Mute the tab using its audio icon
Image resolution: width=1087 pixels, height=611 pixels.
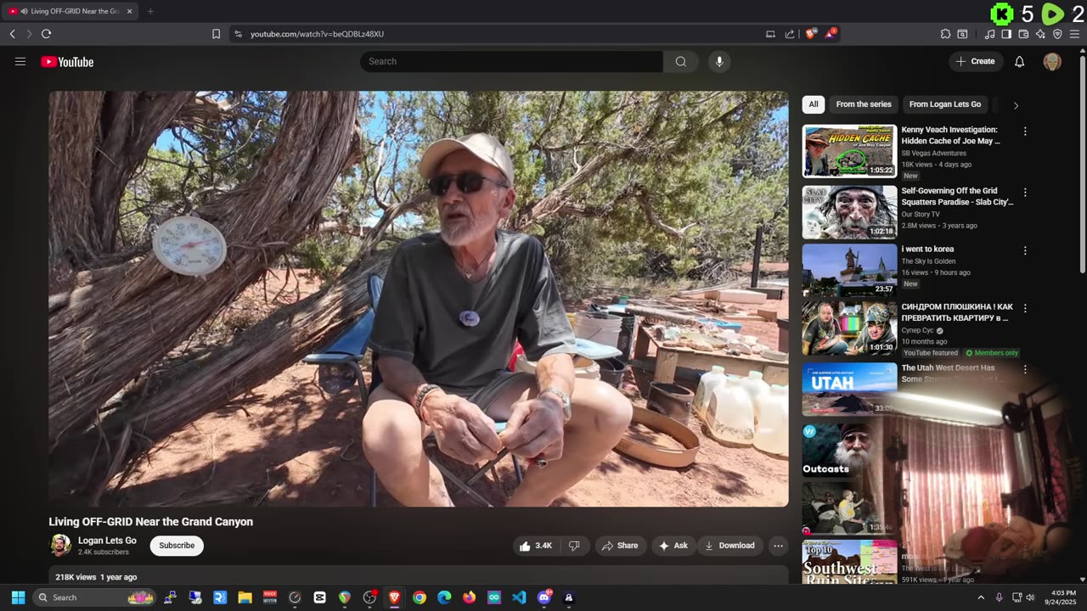(23, 11)
